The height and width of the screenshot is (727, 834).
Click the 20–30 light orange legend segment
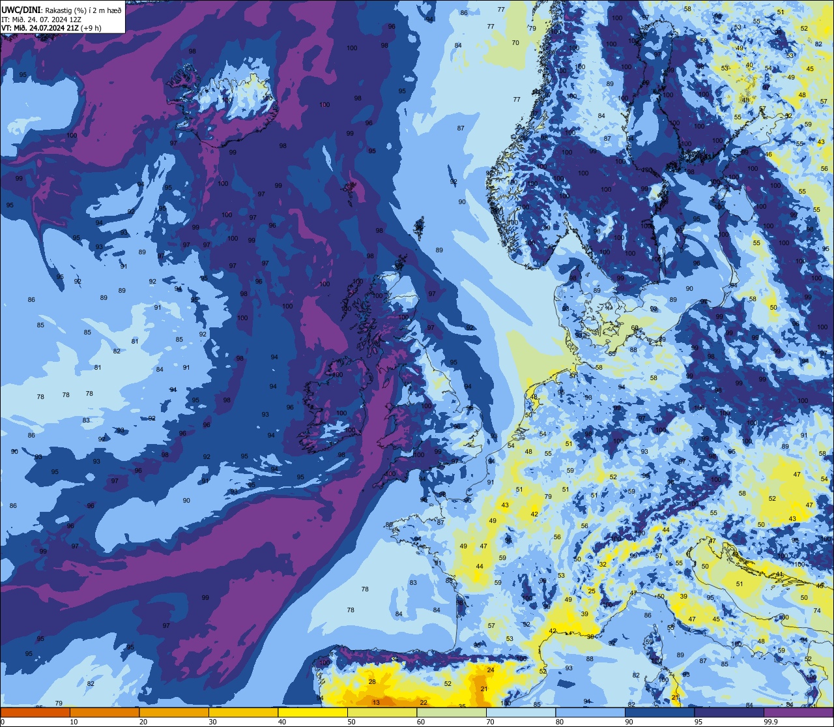pos(174,712)
